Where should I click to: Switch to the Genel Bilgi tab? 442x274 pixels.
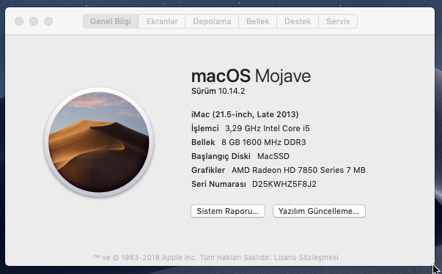(x=111, y=21)
